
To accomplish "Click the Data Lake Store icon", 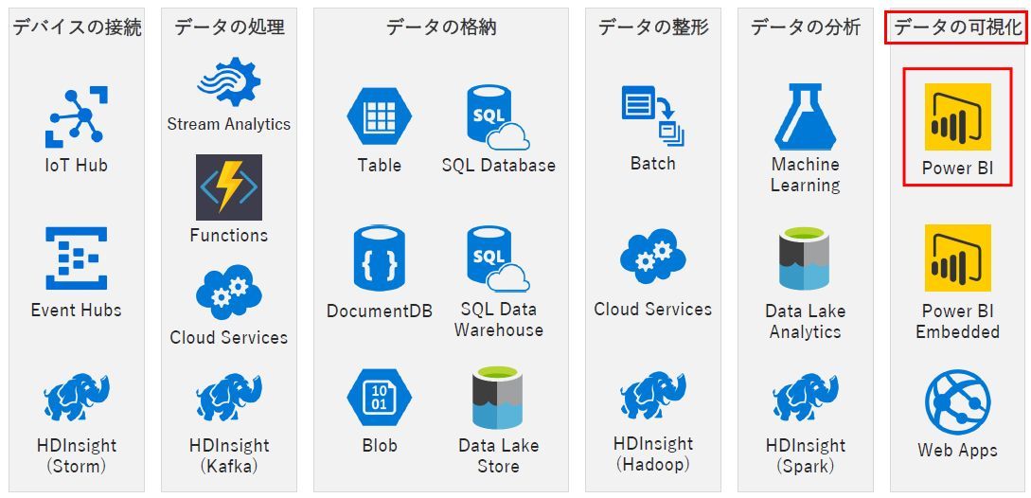I will pyautogui.click(x=496, y=398).
